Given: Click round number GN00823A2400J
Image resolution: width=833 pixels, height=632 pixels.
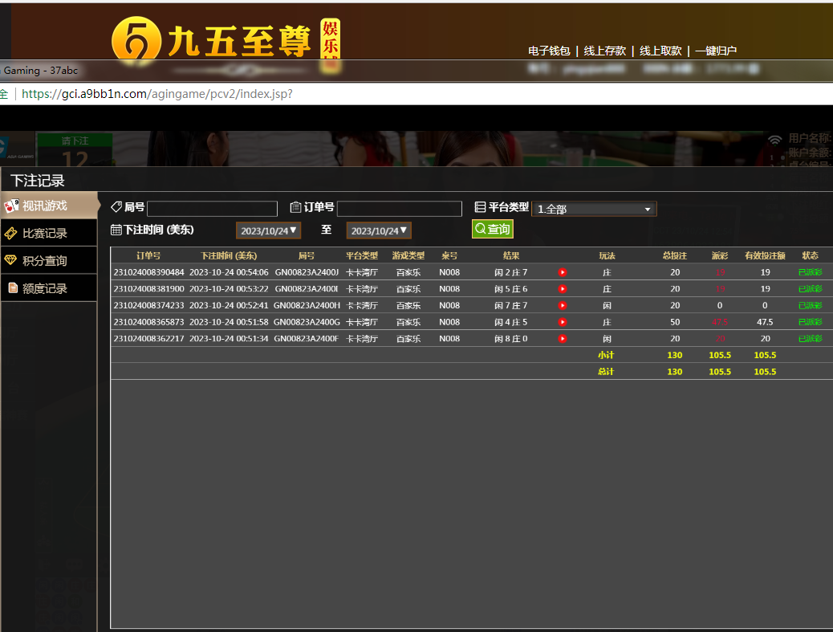Looking at the screenshot, I should pos(307,272).
